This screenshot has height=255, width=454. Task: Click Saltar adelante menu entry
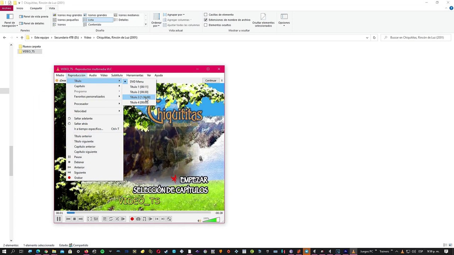point(95,118)
